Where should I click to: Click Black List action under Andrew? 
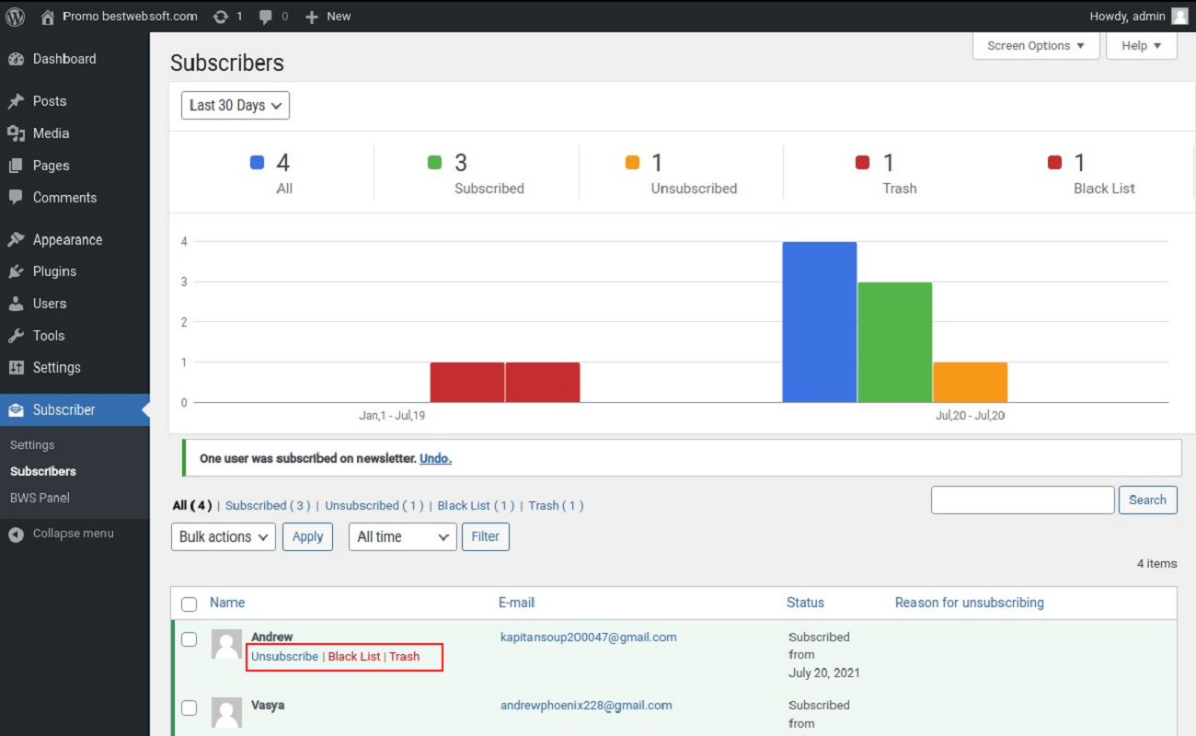[354, 657]
